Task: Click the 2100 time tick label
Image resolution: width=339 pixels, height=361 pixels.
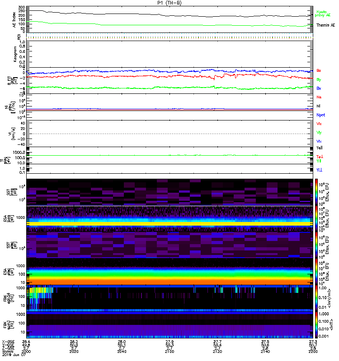Action: [169, 352]
